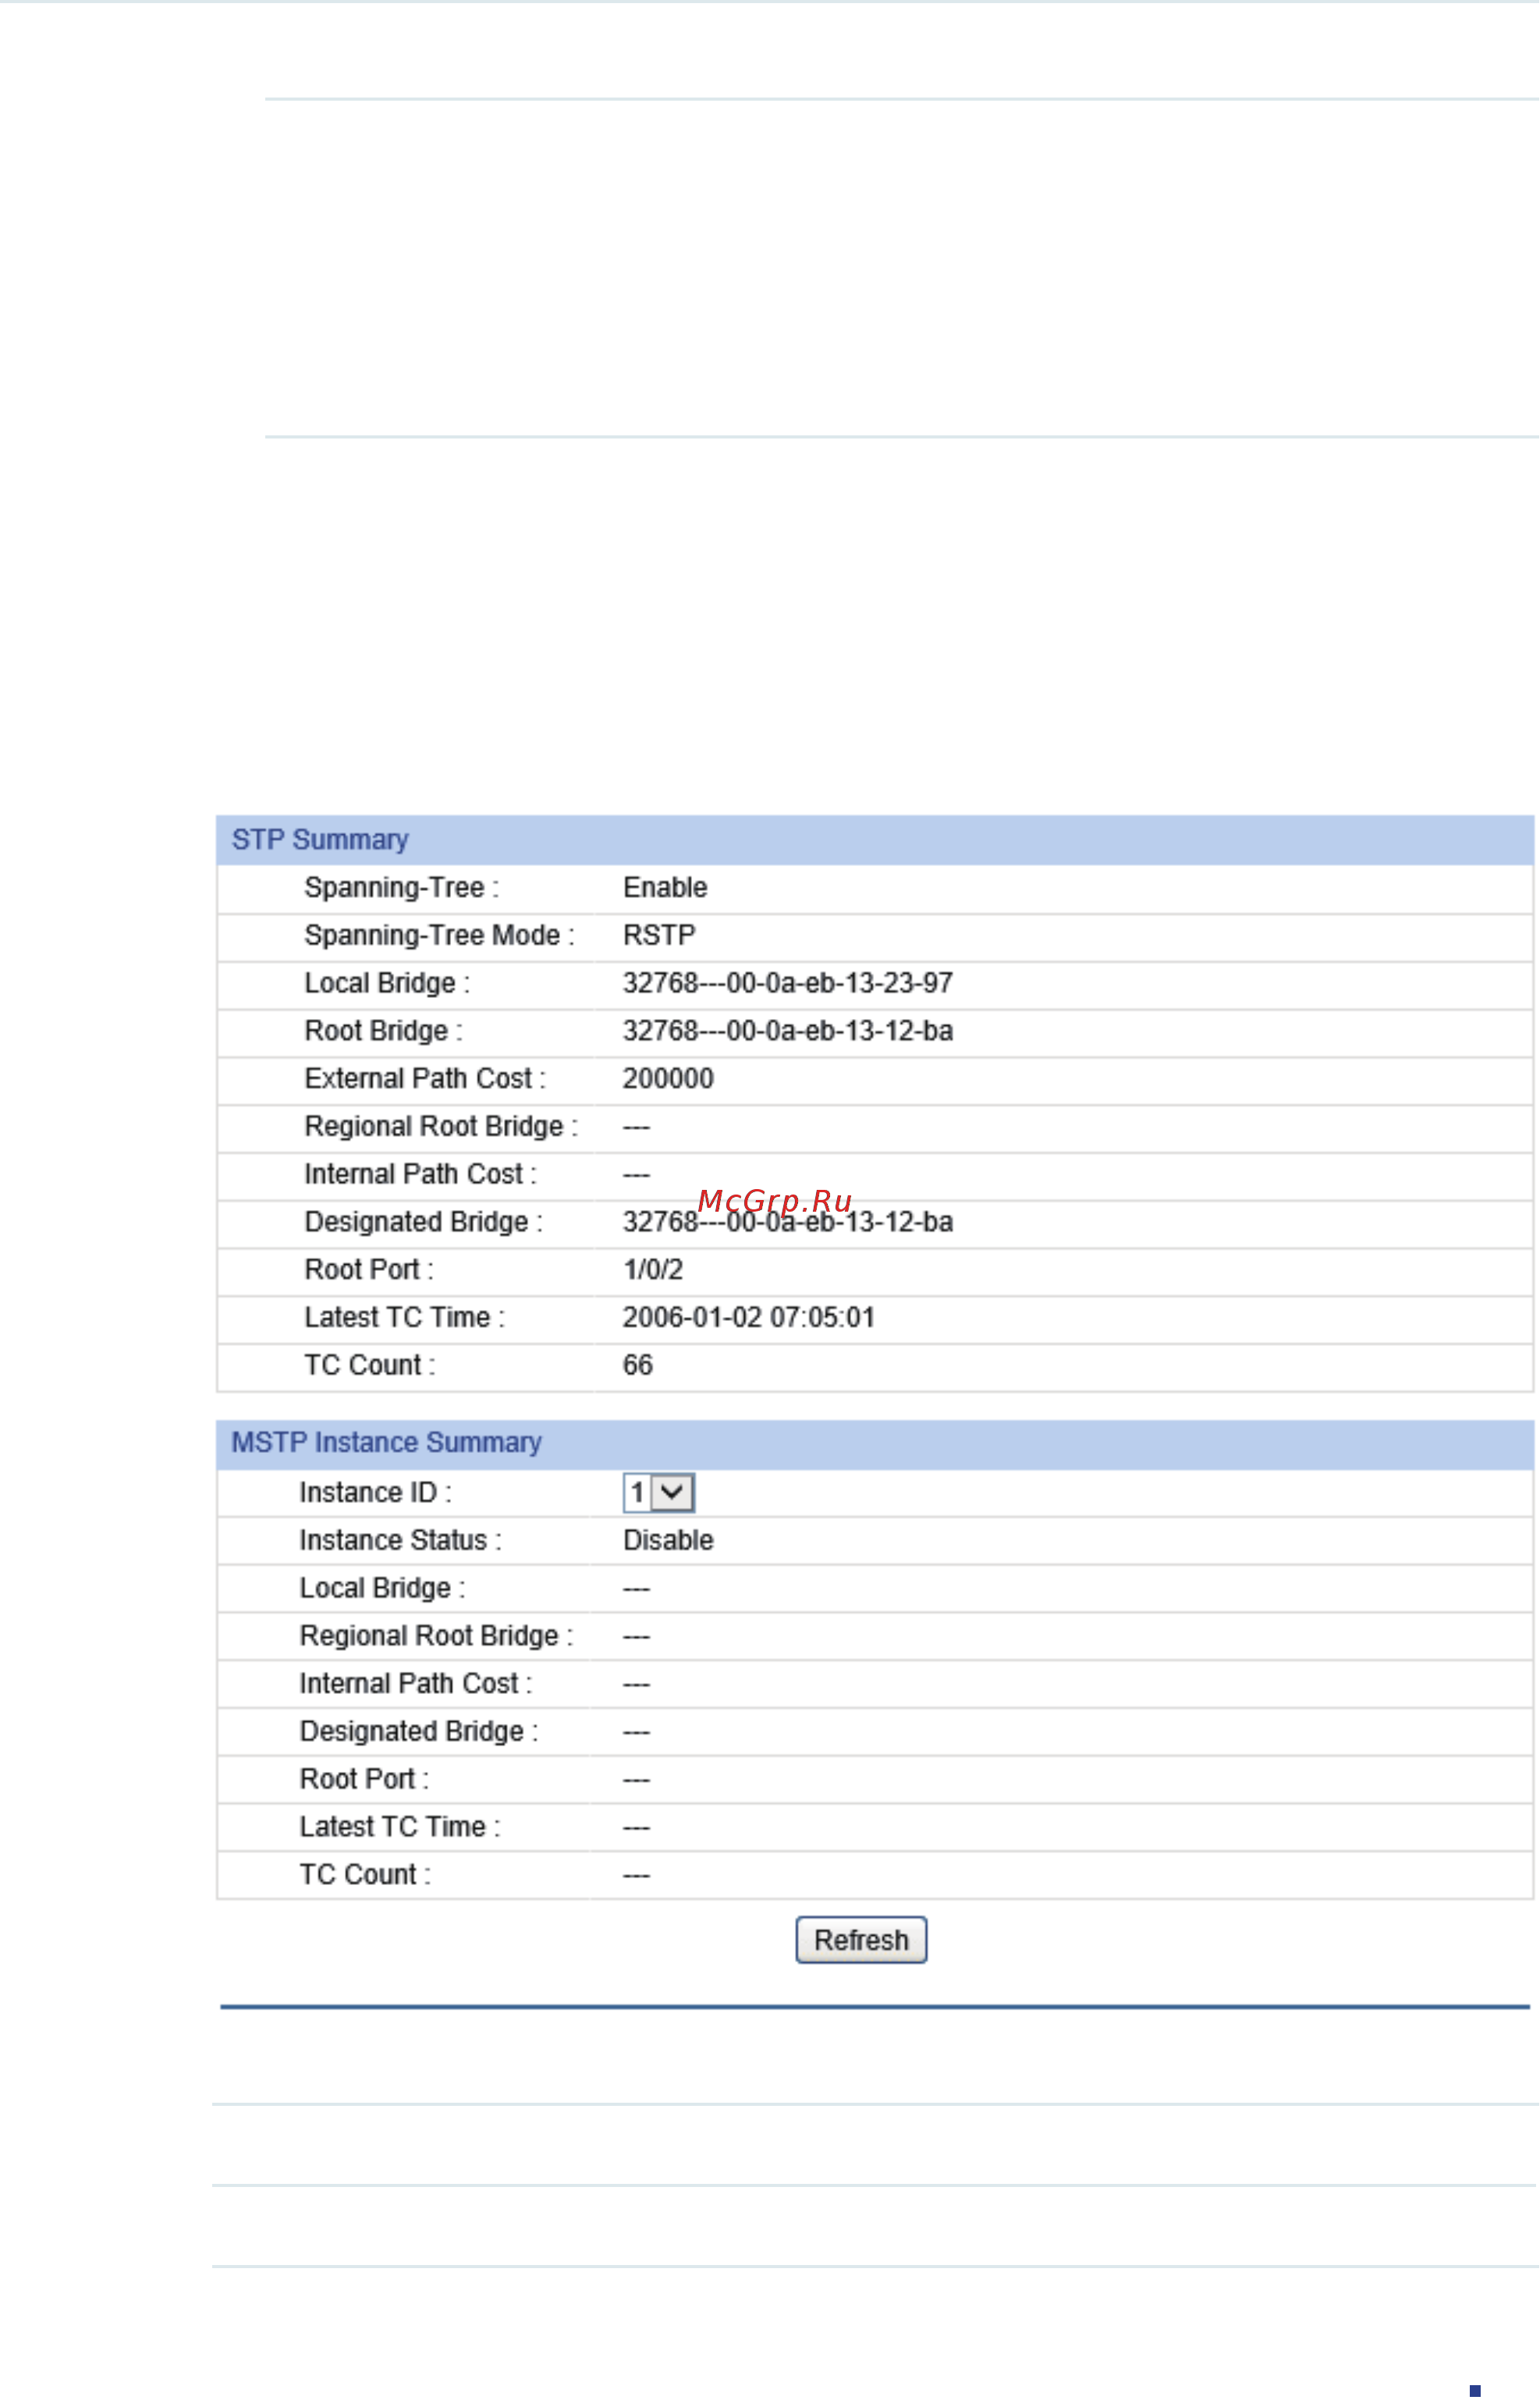Click Instance Status value Disable
Image resolution: width=1540 pixels, height=2400 pixels.
pos(668,1540)
